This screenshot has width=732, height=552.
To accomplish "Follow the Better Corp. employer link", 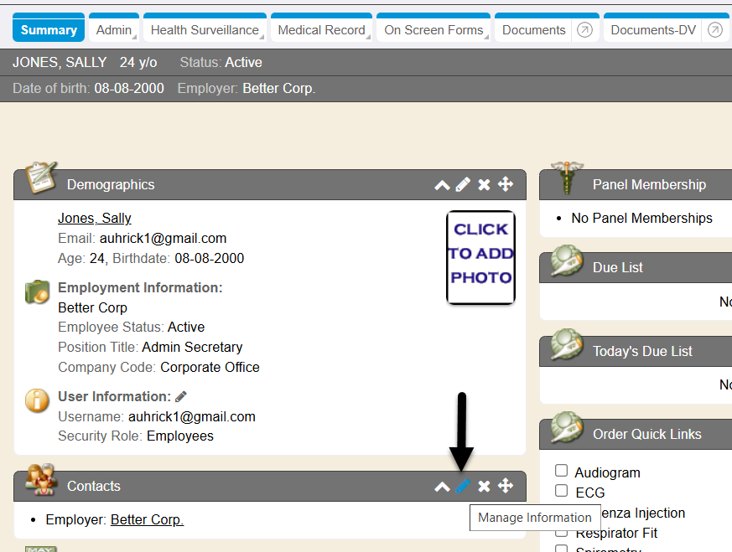I will (147, 519).
